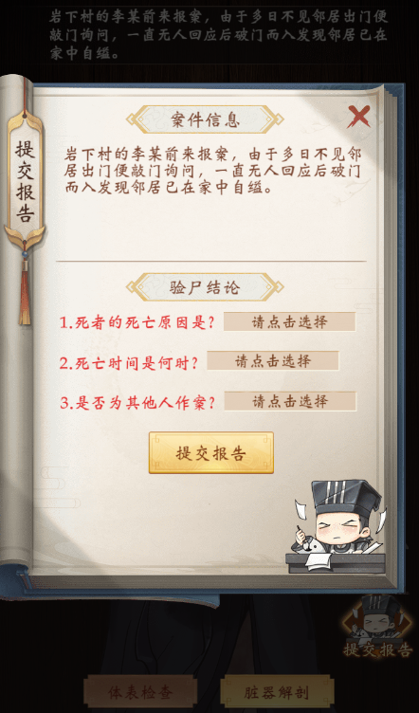Click the red tassel on the bookmark
The image size is (419, 713).
25,286
